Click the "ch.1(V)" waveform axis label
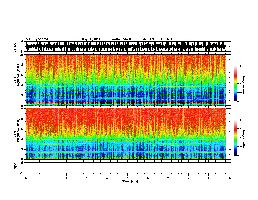This screenshot has height=200, width=258. [x=16, y=46]
